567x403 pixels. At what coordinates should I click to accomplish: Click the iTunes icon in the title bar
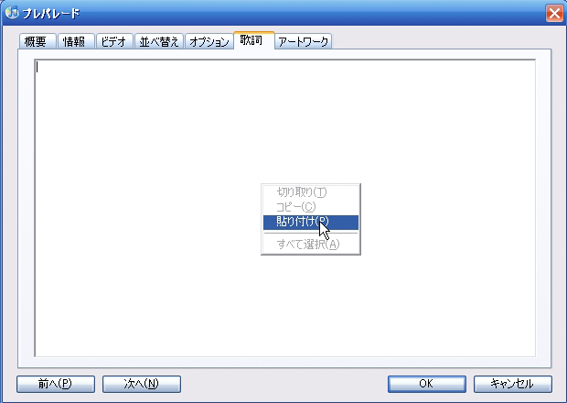(x=12, y=13)
